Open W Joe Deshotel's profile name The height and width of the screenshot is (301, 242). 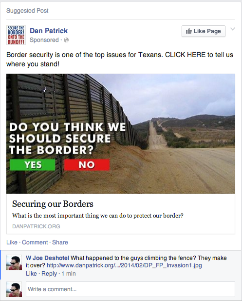point(48,258)
